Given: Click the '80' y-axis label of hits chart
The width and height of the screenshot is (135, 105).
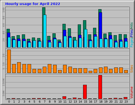Looking at the screenshot, I should tap(3, 18).
